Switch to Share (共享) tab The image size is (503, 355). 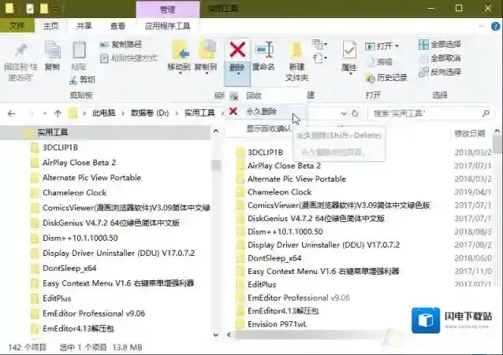tap(84, 26)
